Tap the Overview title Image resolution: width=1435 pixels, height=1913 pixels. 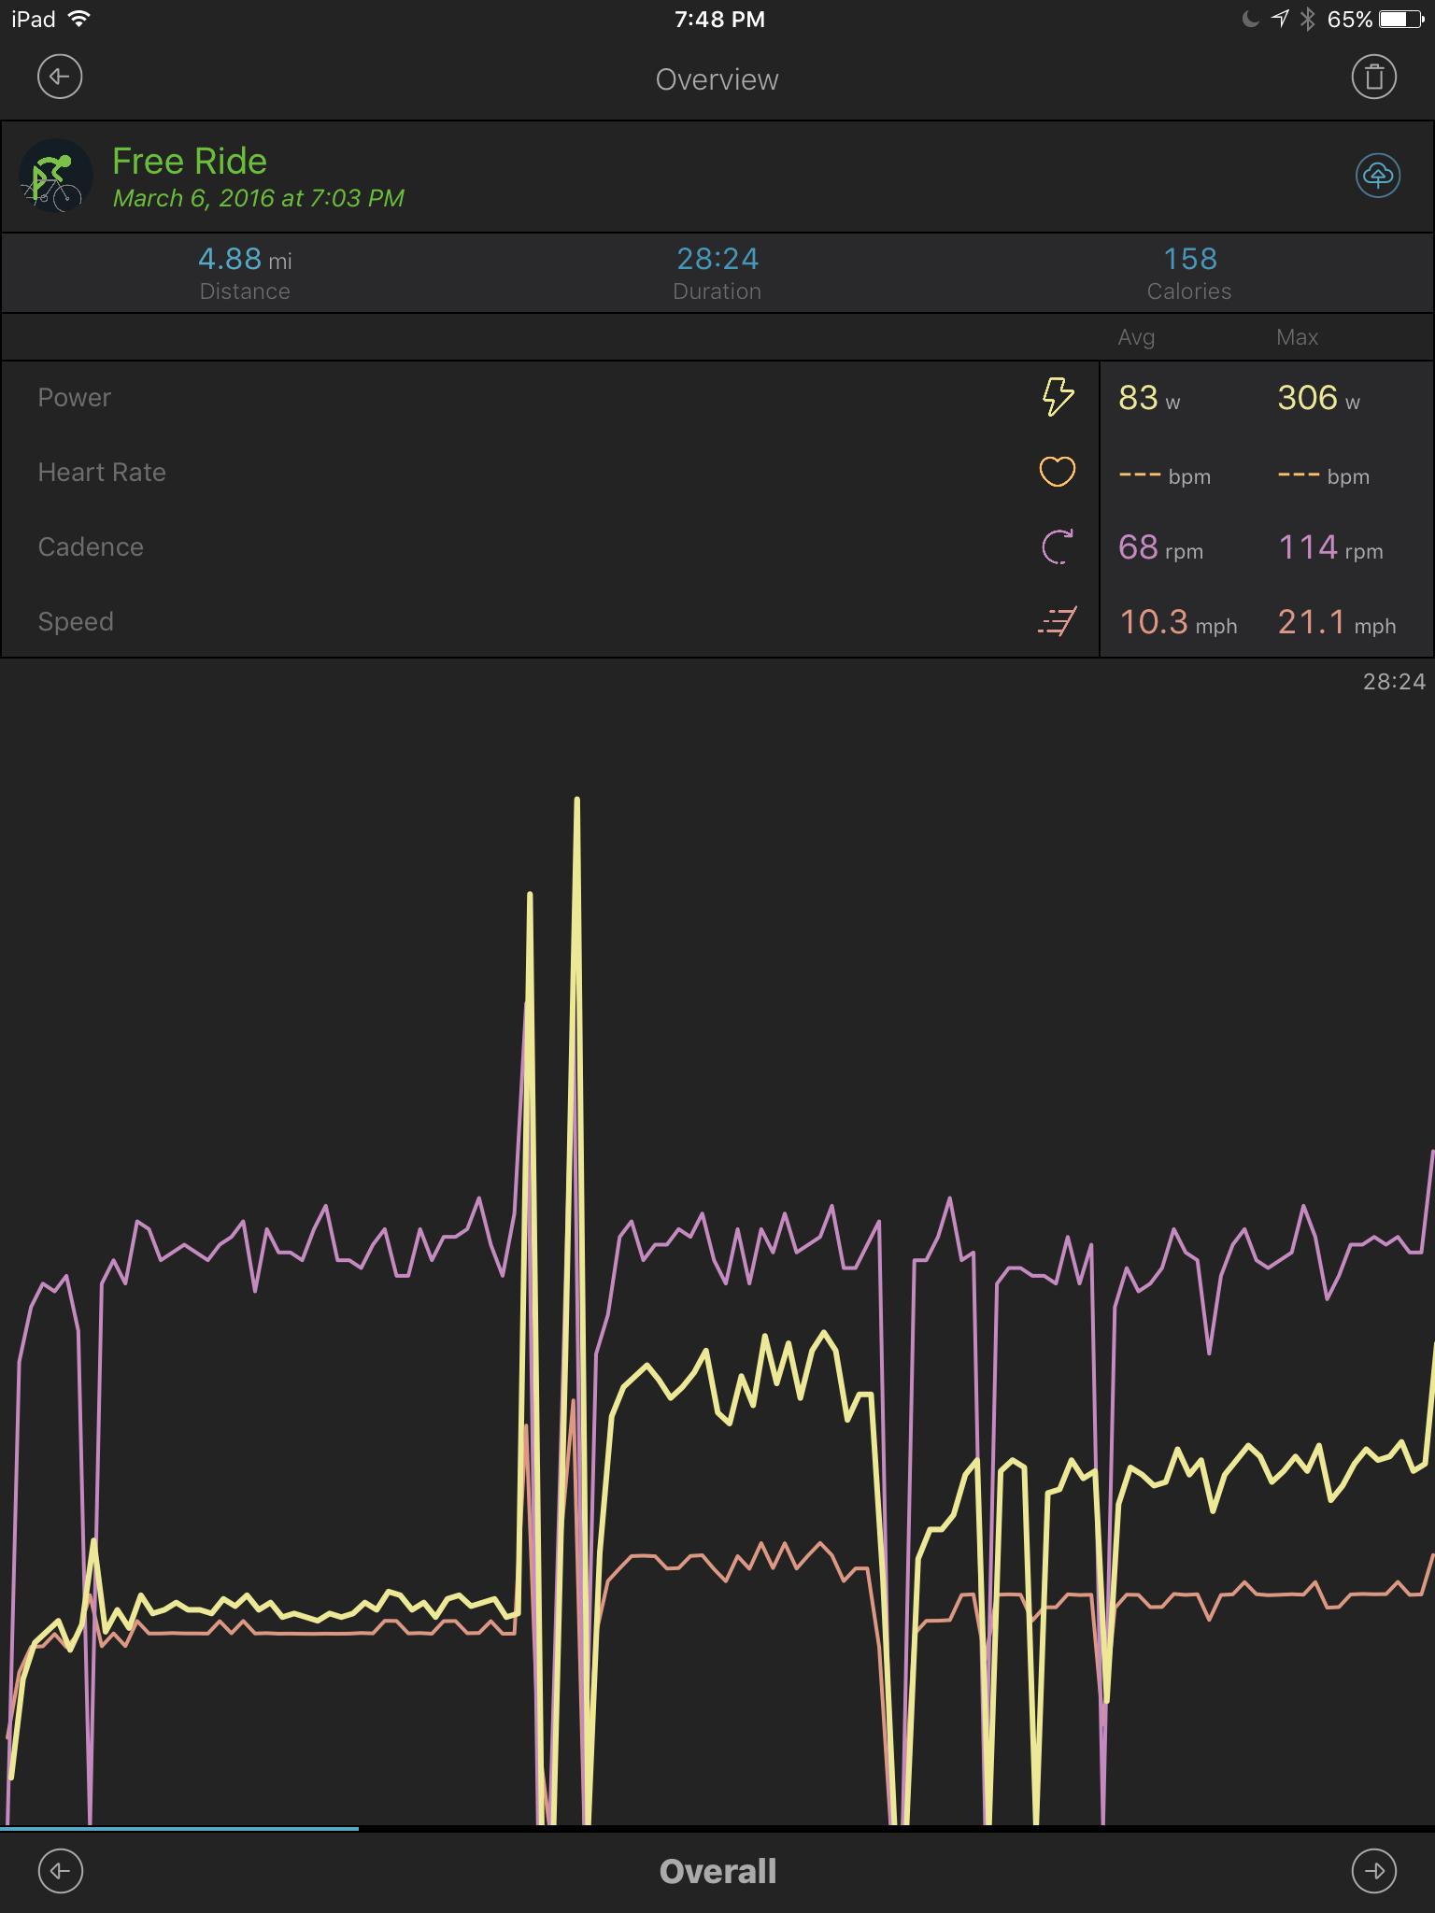pyautogui.click(x=717, y=79)
